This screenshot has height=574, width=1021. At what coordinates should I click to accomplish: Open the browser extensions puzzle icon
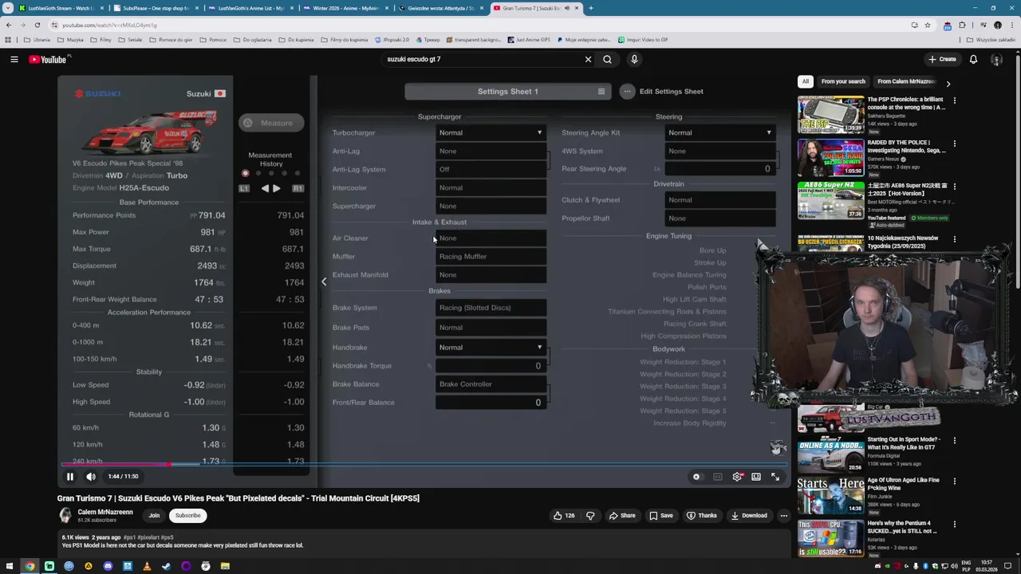(x=963, y=25)
